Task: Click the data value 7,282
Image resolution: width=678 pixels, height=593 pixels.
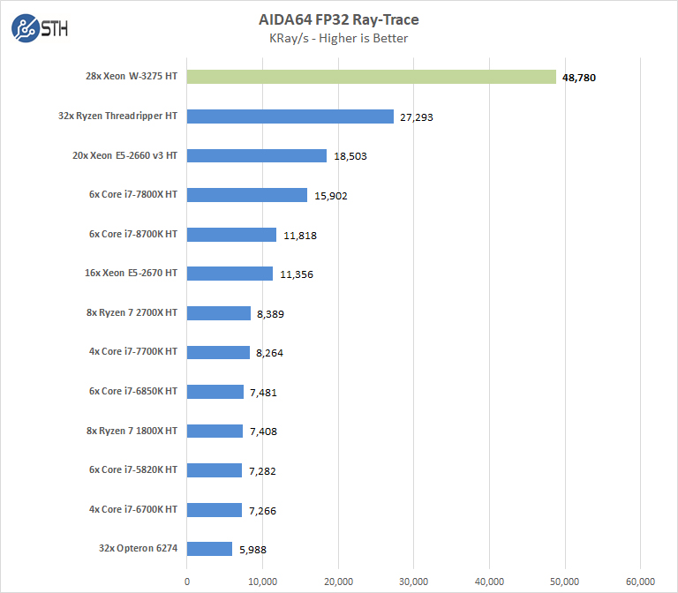Action: [x=262, y=471]
